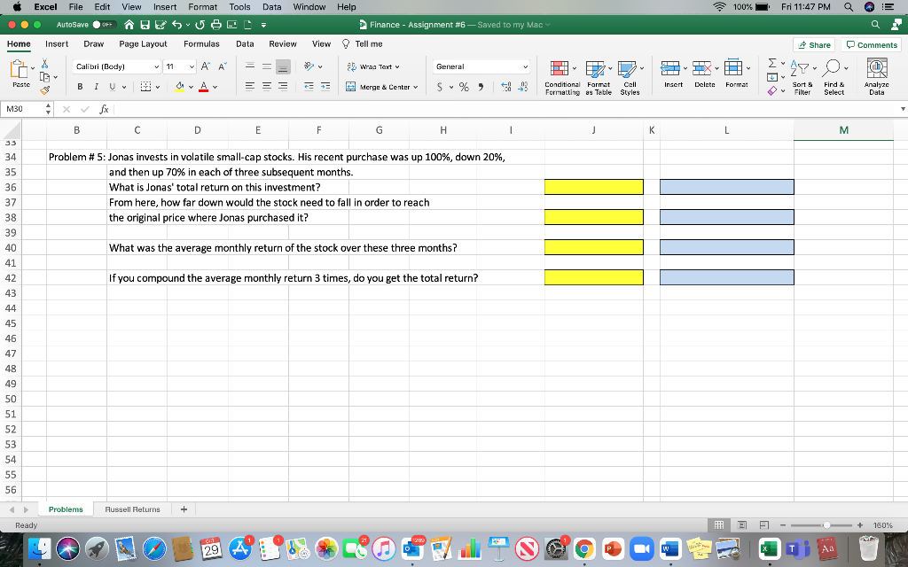908x567 pixels.
Task: Select the Merge & Center icon
Action: coord(350,86)
